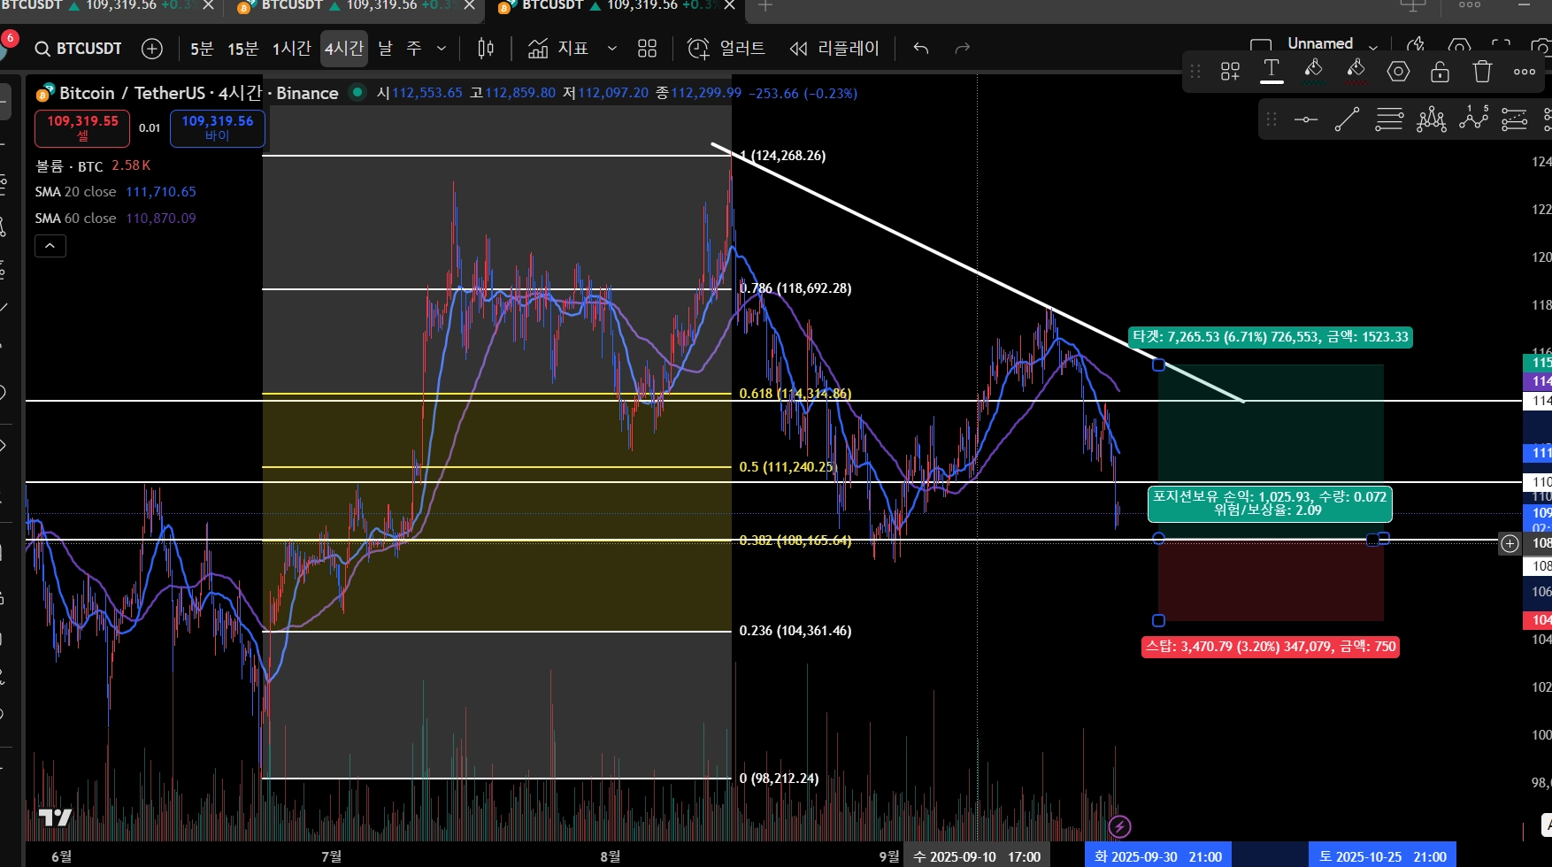Click the buy 바이 price button 109,319.56
The height and width of the screenshot is (867, 1552).
(218, 128)
